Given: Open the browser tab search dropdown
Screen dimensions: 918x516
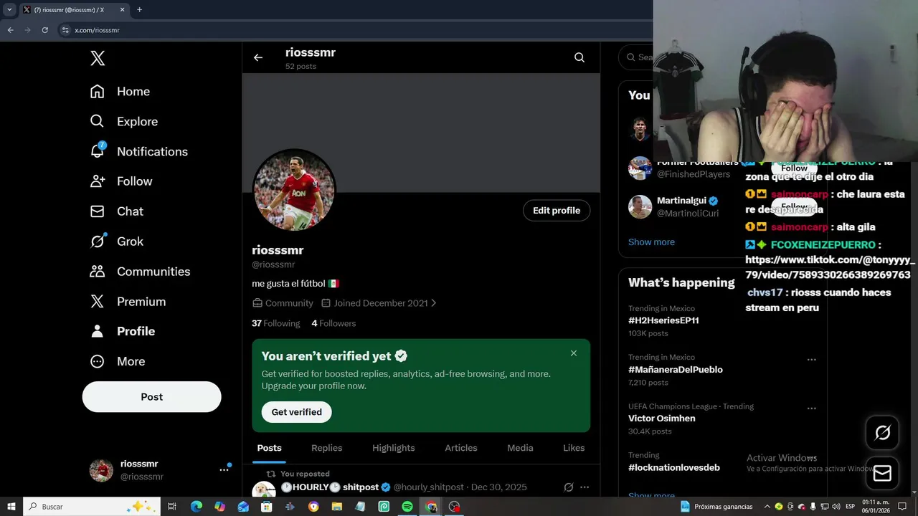Looking at the screenshot, I should click(x=9, y=10).
